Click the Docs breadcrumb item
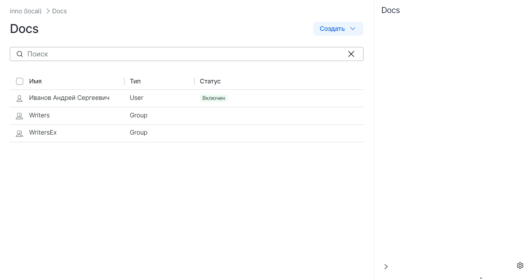 59,11
